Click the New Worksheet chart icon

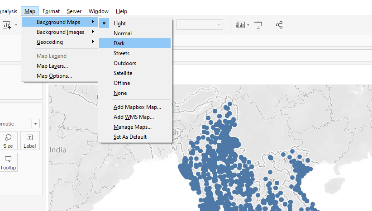[x=7, y=25]
